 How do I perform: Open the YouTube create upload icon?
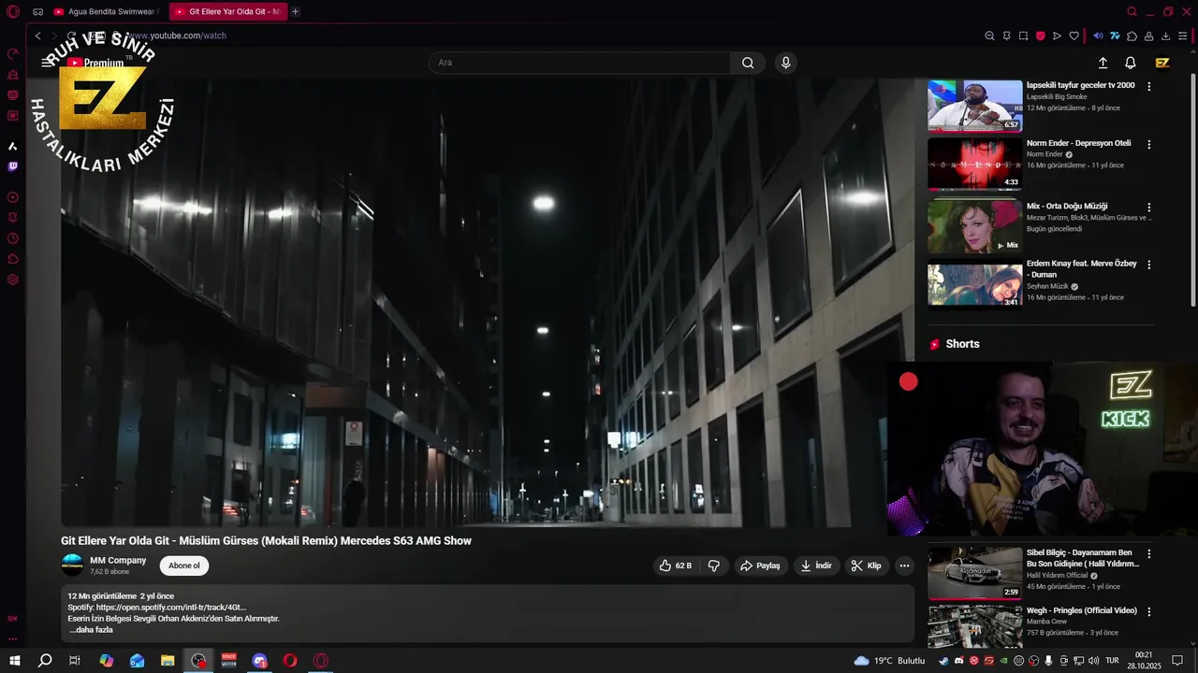(1103, 63)
